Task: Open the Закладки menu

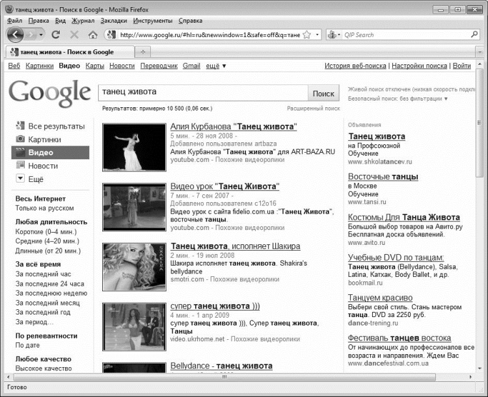Action: click(114, 21)
